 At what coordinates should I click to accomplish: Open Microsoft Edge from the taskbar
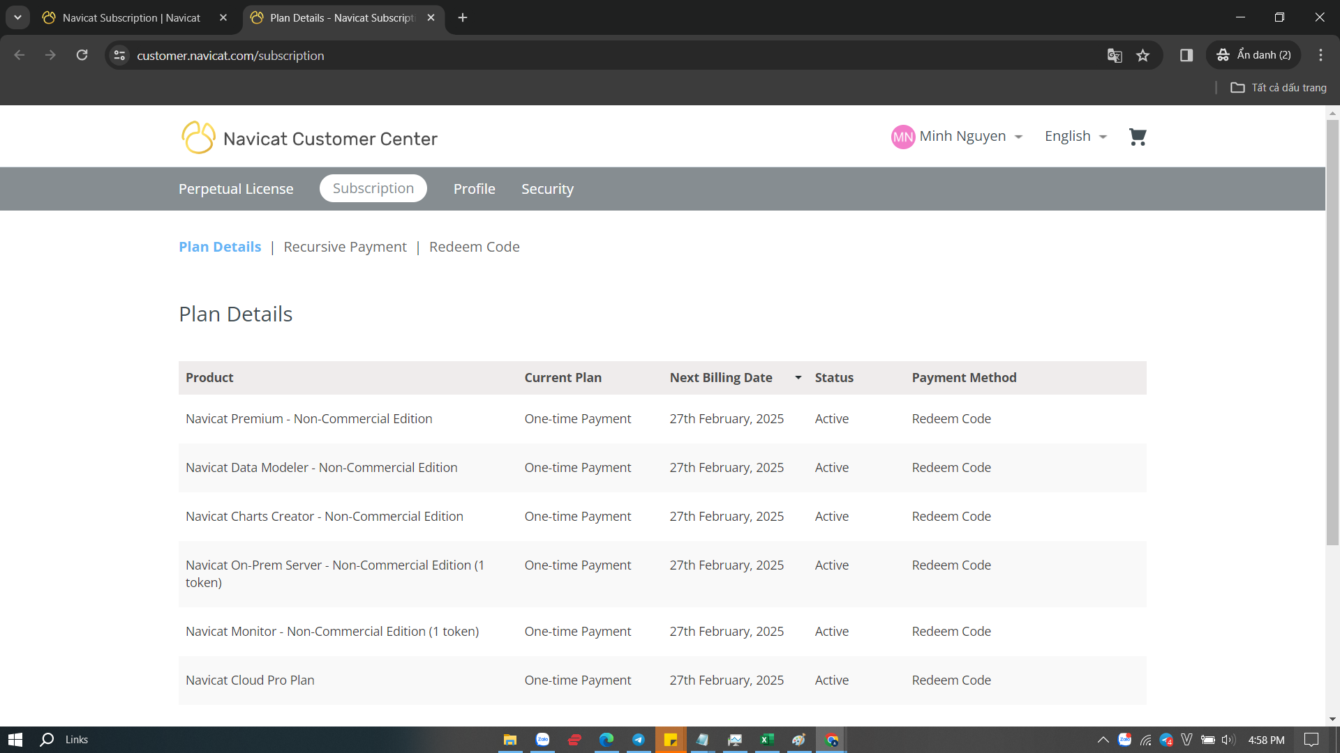pyautogui.click(x=606, y=740)
